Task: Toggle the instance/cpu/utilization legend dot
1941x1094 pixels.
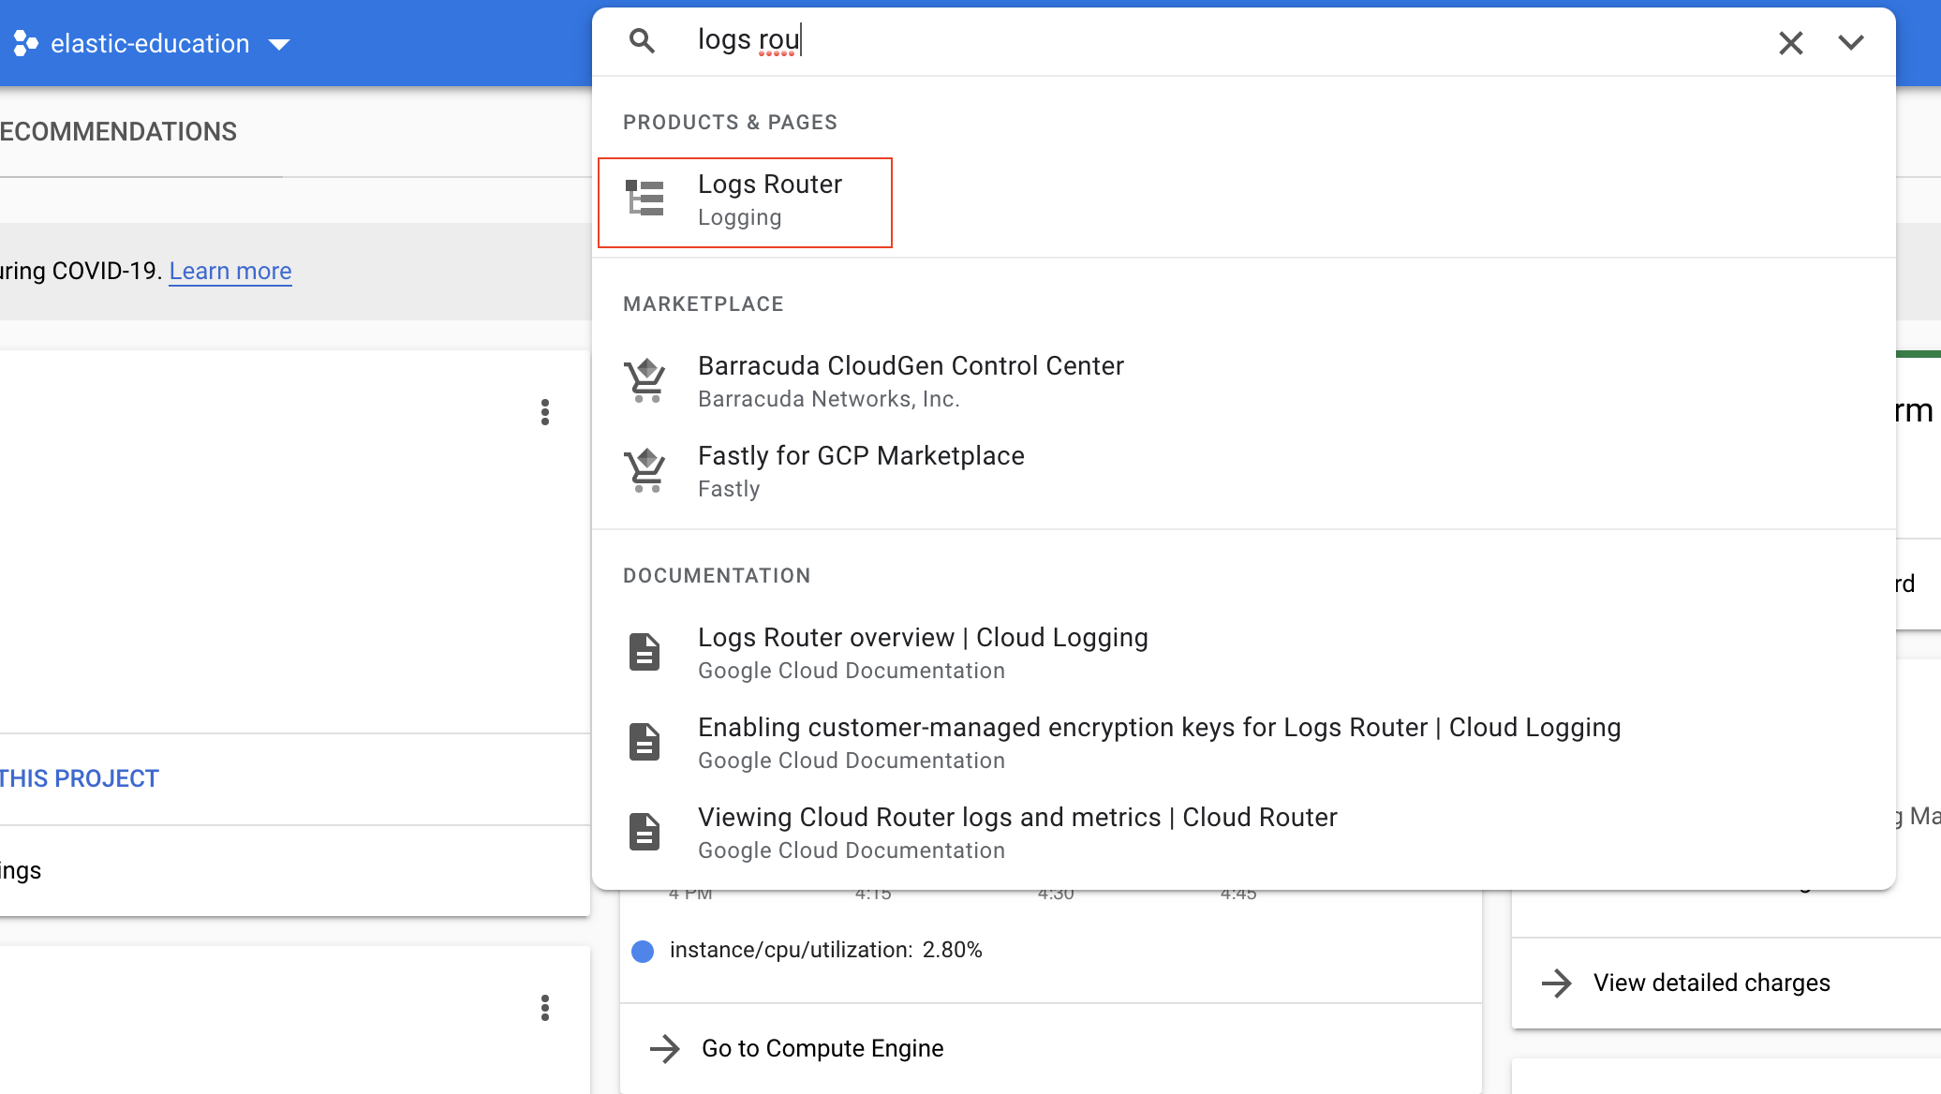Action: click(643, 951)
